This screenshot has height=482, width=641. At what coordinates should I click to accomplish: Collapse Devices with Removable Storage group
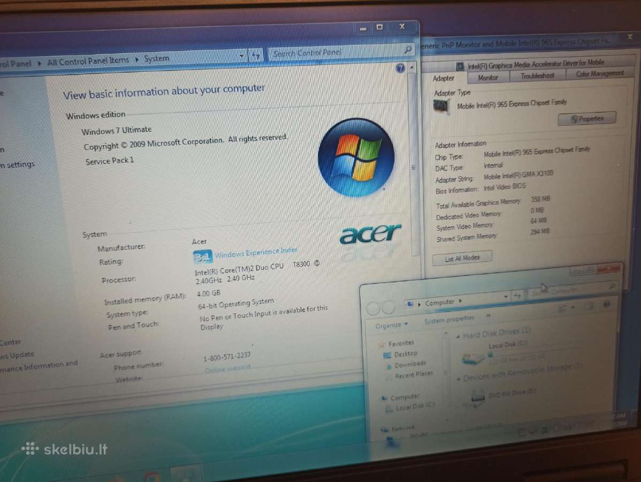pos(458,379)
